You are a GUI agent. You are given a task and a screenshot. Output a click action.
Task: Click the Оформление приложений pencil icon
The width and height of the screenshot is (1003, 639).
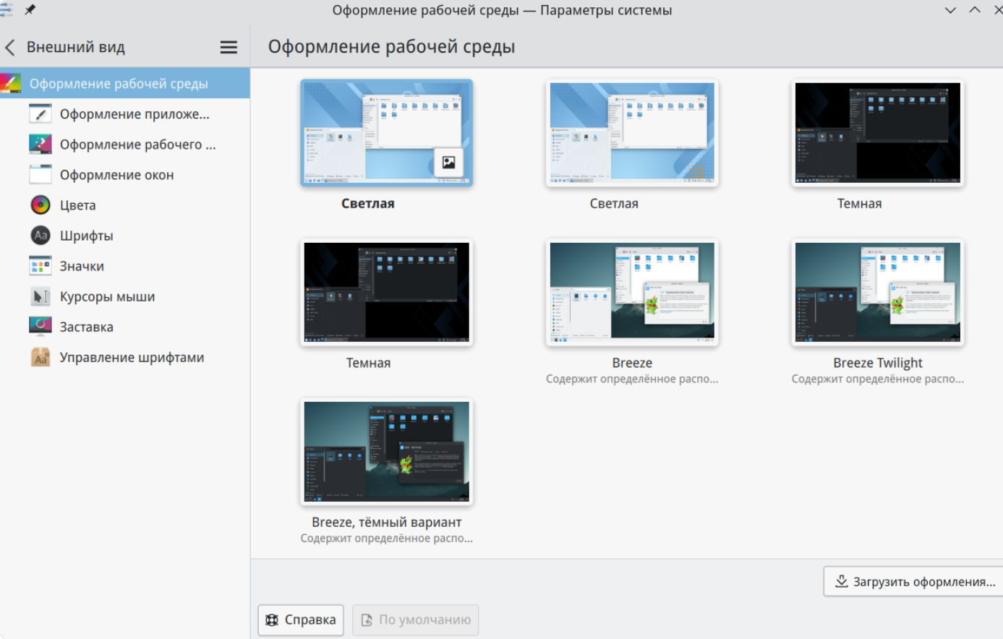point(40,114)
